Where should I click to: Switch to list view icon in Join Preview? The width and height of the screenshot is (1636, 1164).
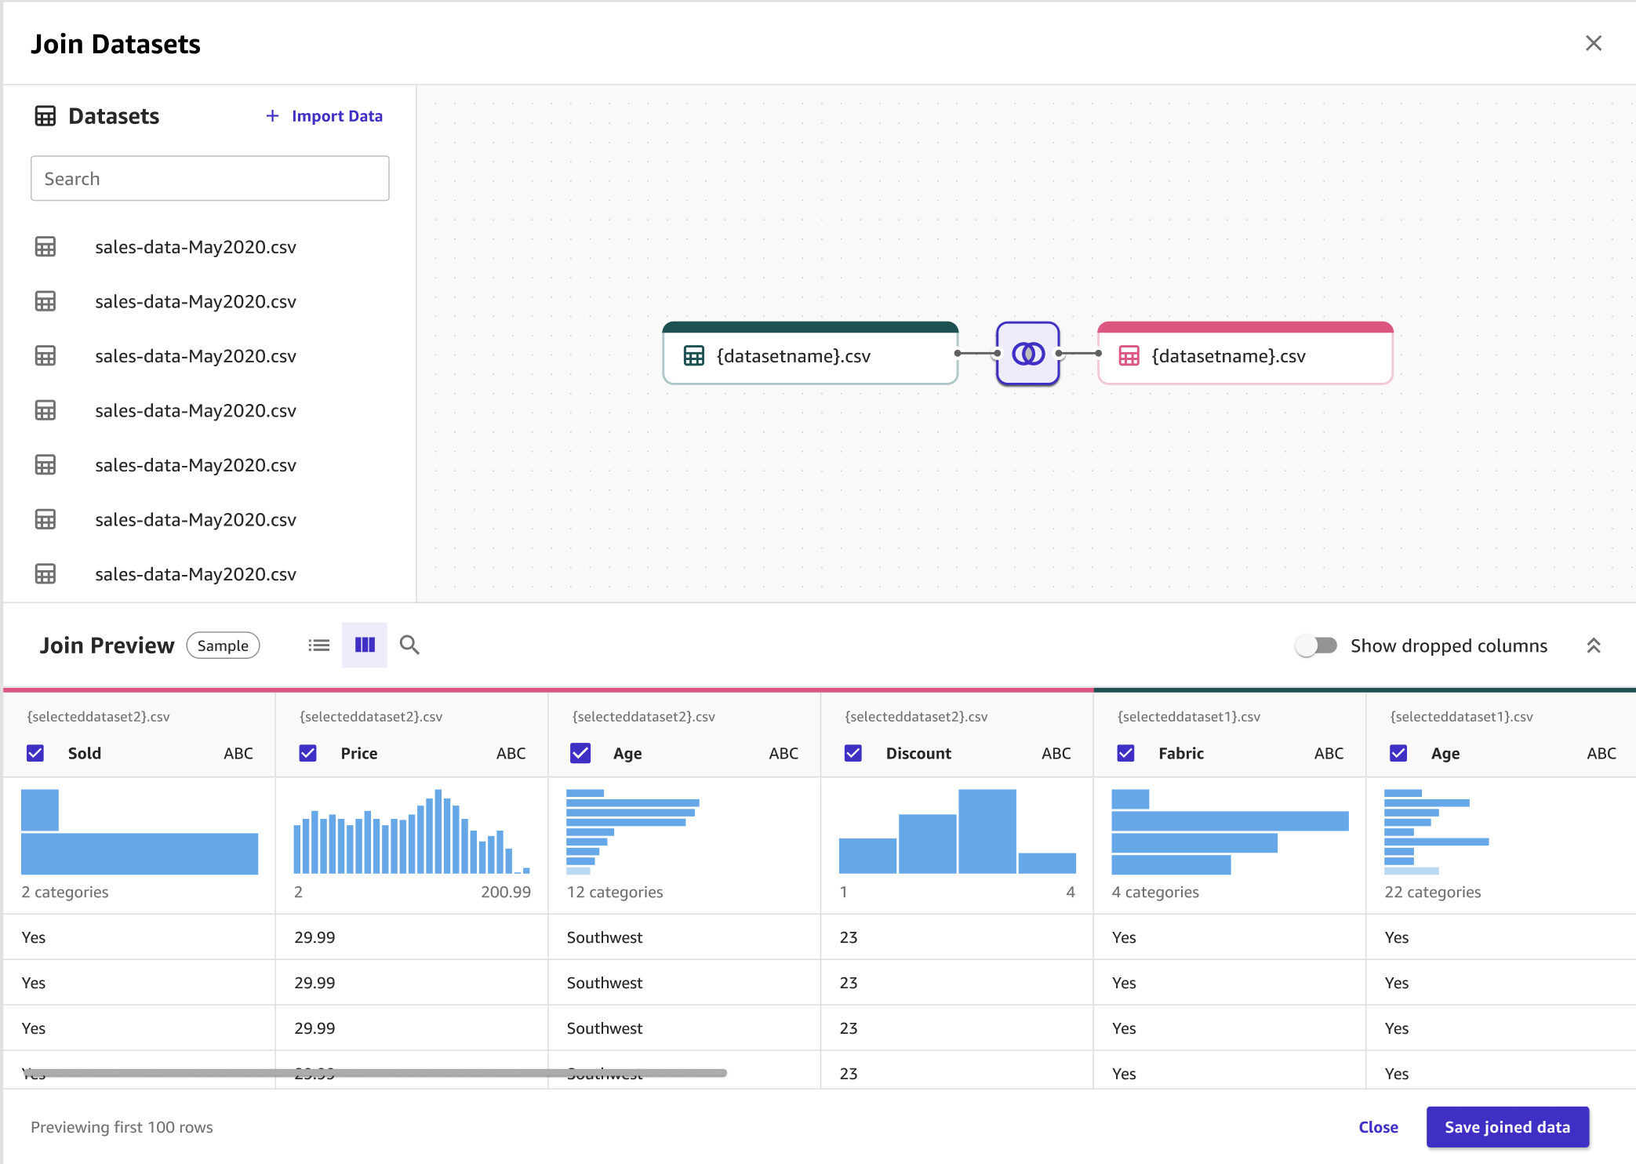(x=318, y=646)
